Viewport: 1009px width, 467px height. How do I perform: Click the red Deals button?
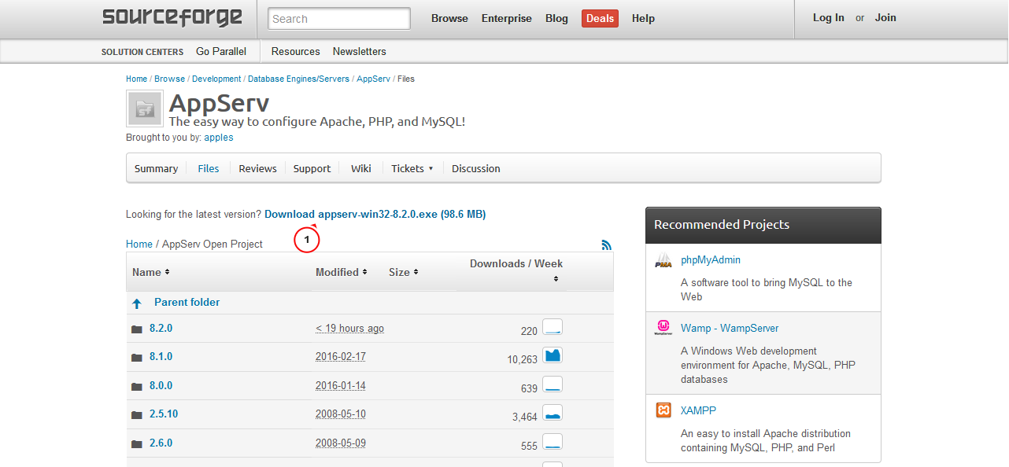[x=600, y=18]
